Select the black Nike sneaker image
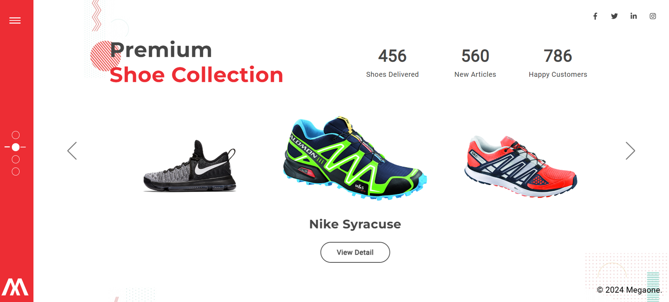The height and width of the screenshot is (302, 669). pos(190,166)
